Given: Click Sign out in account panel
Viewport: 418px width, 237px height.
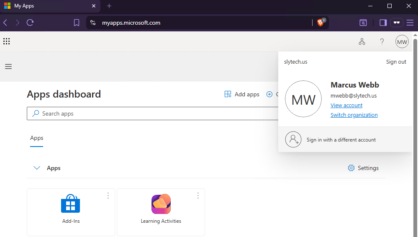Looking at the screenshot, I should (x=396, y=62).
